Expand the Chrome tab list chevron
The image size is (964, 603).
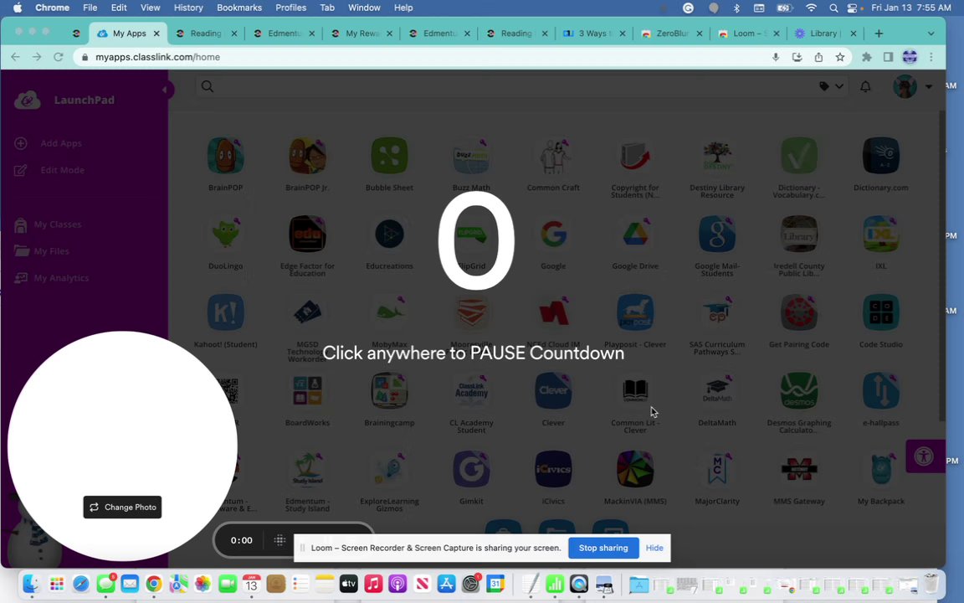pos(931,33)
